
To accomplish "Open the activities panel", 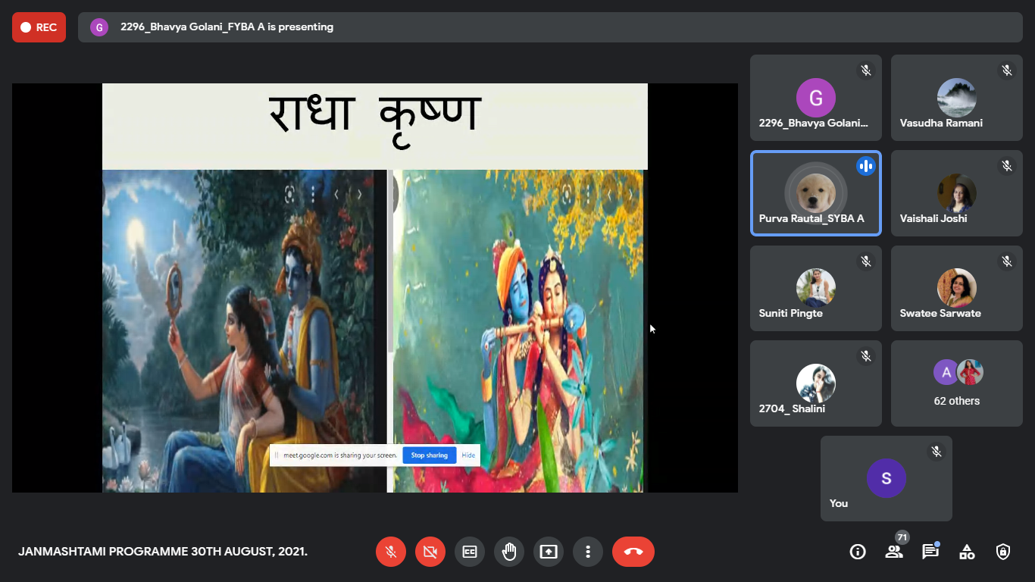I will click(x=967, y=552).
